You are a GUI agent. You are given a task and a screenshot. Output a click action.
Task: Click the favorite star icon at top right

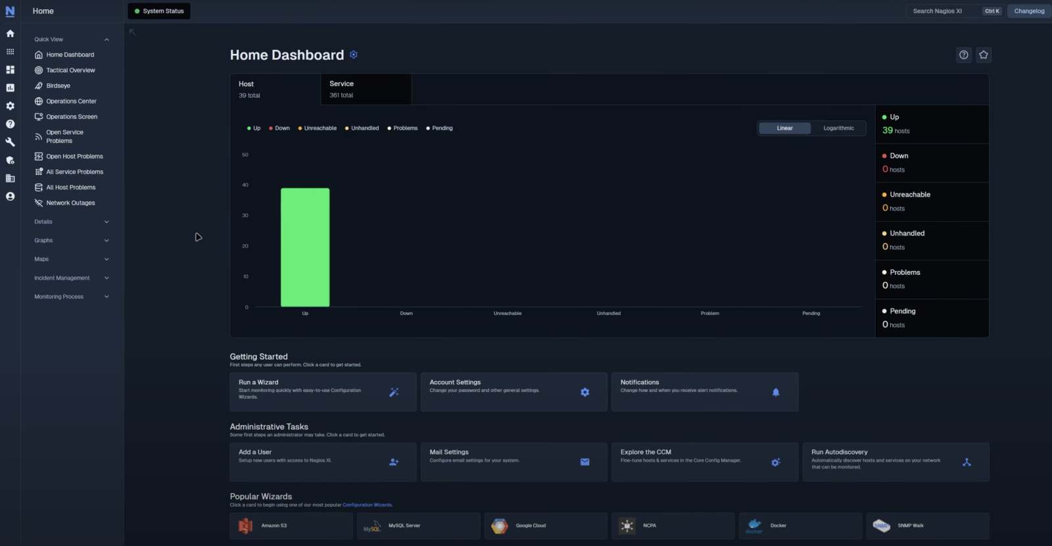pos(984,55)
